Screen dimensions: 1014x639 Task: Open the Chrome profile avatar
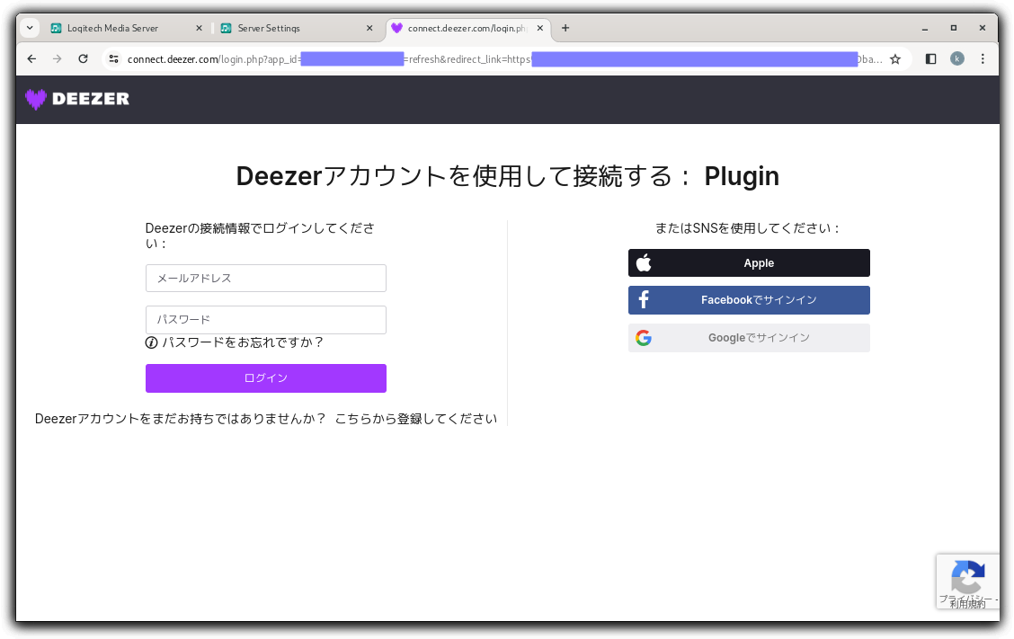pyautogui.click(x=957, y=58)
